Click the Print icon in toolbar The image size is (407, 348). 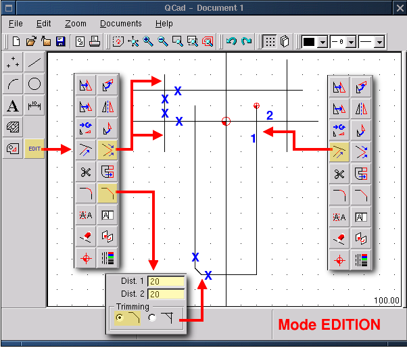(x=95, y=41)
